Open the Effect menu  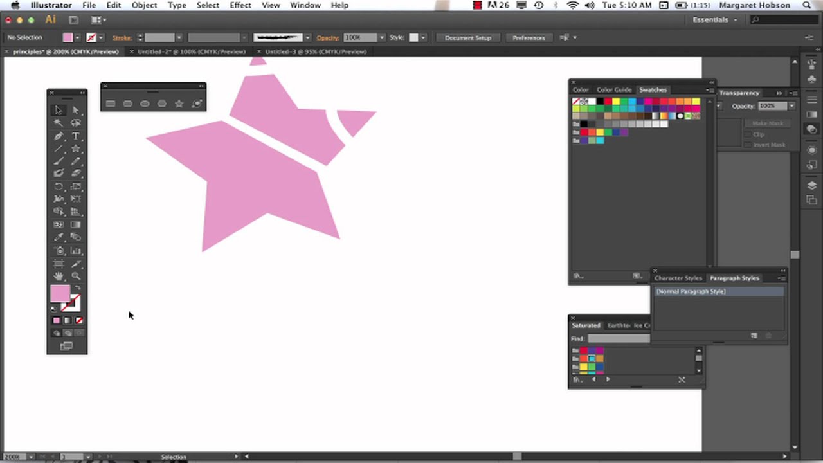240,5
